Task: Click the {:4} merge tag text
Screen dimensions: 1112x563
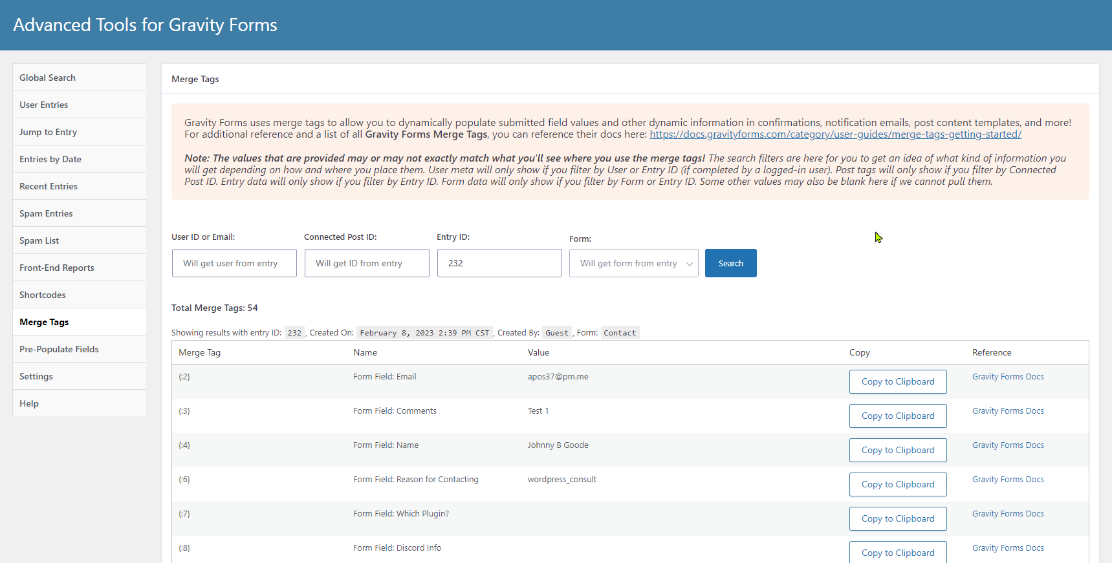Action: click(184, 445)
